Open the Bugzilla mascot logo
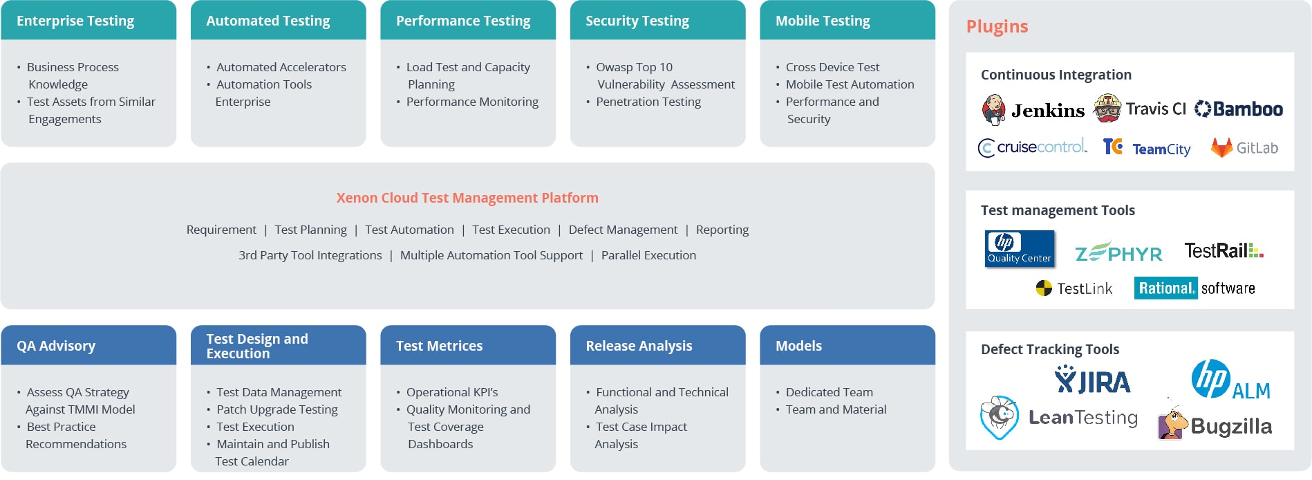Image resolution: width=1312 pixels, height=480 pixels. pos(1172,423)
